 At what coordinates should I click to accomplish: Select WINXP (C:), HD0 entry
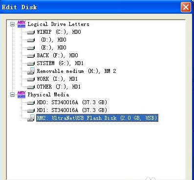[59, 32]
